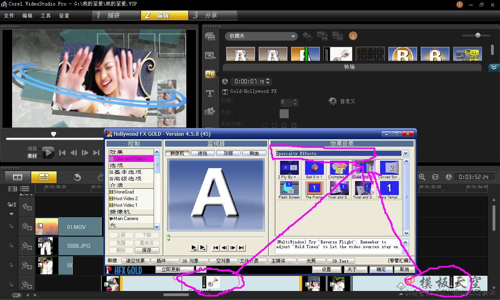The height and width of the screenshot is (300, 500).
Task: Click the gray 色彩 color swatch
Action: pyautogui.click(x=284, y=114)
